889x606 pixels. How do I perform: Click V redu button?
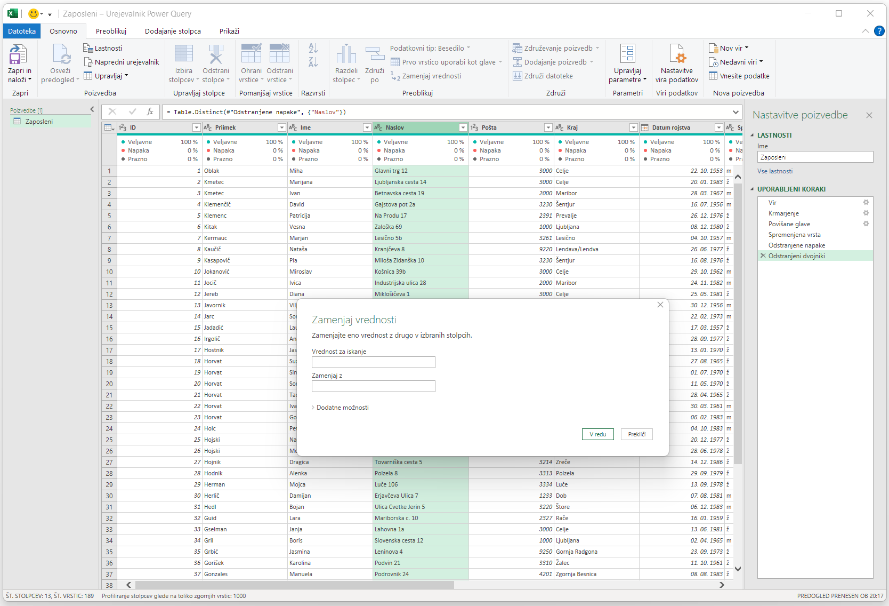tap(597, 434)
